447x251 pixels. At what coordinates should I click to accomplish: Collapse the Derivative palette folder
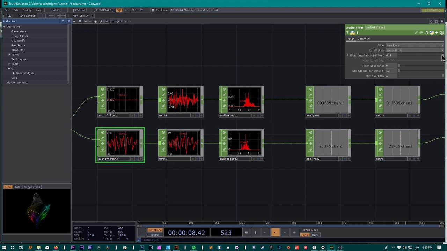pyautogui.click(x=5, y=27)
